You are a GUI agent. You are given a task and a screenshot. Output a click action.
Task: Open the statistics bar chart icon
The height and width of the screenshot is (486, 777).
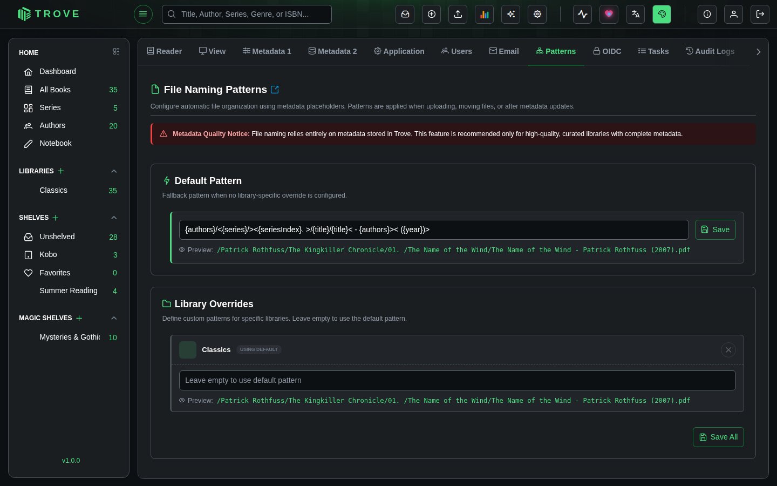(485, 14)
